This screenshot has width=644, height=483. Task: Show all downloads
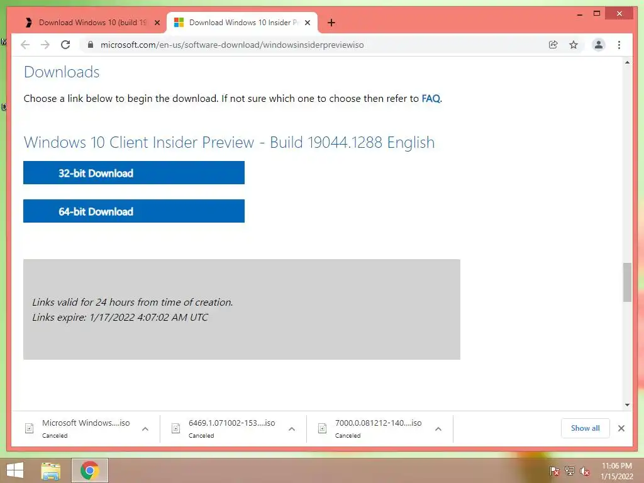[586, 428]
